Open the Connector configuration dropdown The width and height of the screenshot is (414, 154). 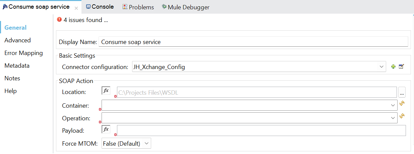381,67
